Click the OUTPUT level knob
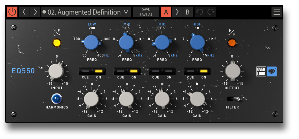The width and height of the screenshot is (299, 139). [233, 71]
